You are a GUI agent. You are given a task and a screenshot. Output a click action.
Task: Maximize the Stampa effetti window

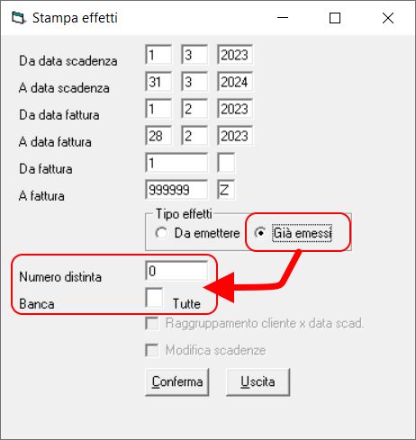(x=335, y=18)
